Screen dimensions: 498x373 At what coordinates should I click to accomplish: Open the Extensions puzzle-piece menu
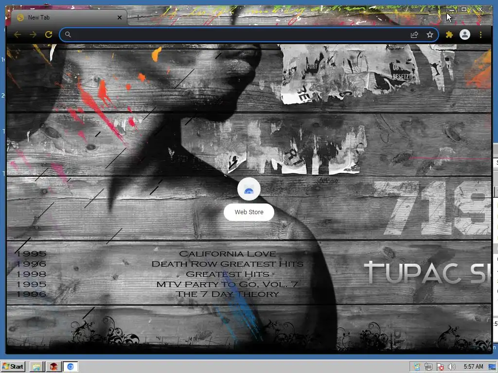[x=449, y=34]
